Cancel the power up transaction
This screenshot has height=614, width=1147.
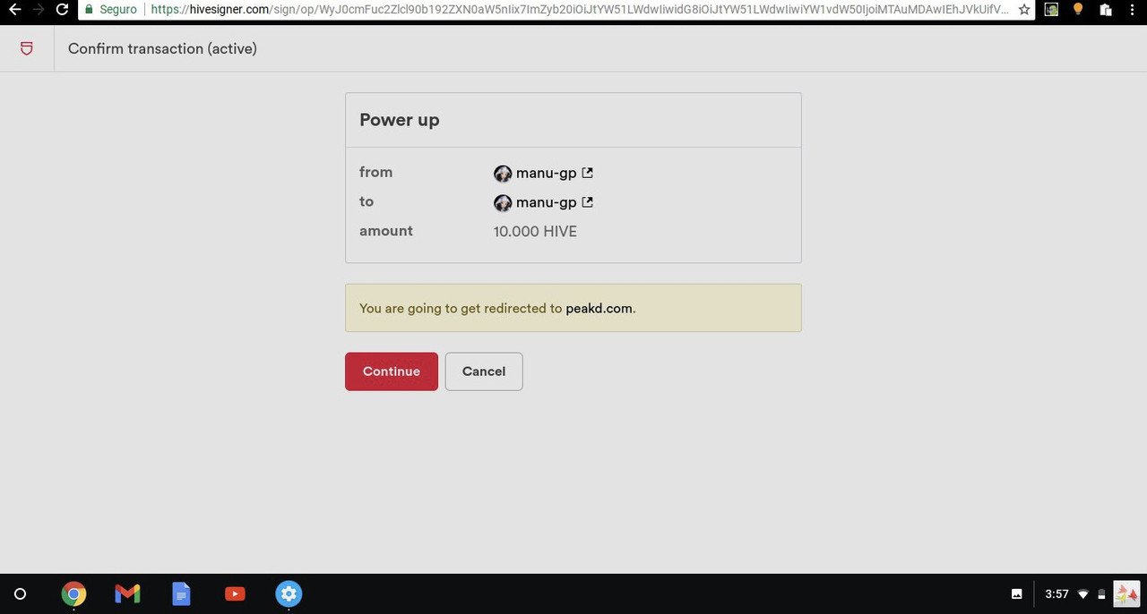pyautogui.click(x=484, y=371)
